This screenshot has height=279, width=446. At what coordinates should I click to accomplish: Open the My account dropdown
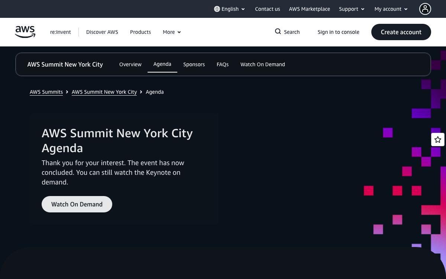coord(391,9)
